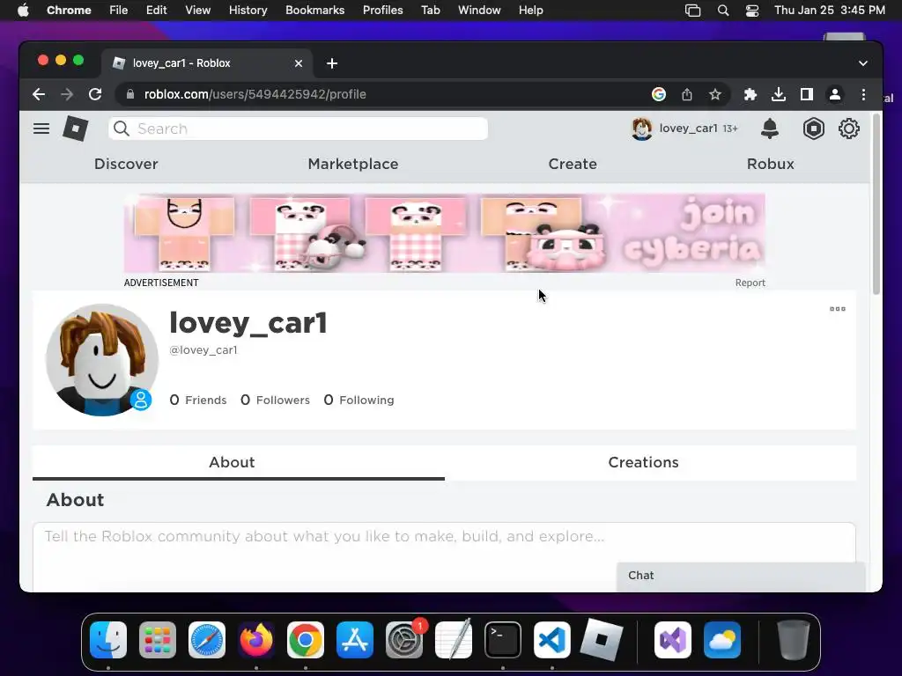Launch Roblox app from the Dock
Screen dimensions: 902x676
tap(602, 640)
